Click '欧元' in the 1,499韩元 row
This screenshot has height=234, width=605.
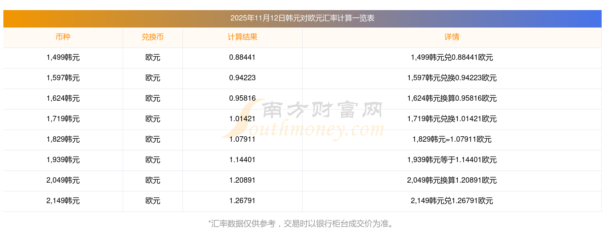tap(153, 57)
